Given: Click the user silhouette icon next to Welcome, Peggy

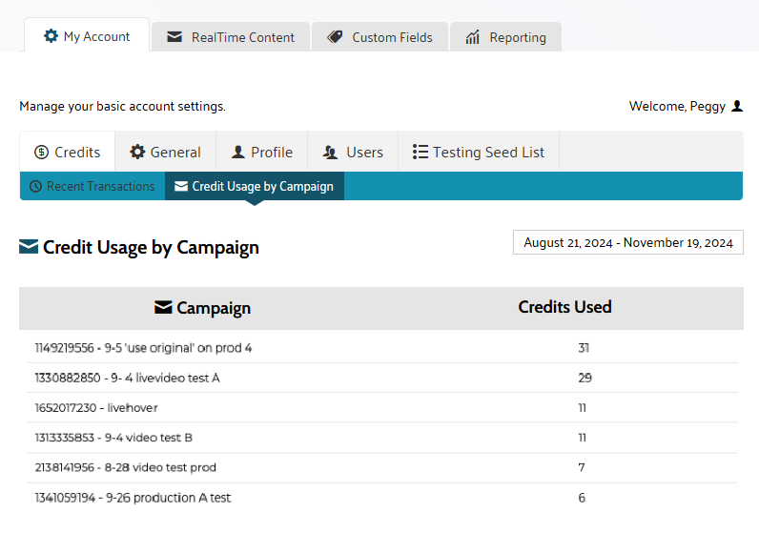Looking at the screenshot, I should click(736, 106).
